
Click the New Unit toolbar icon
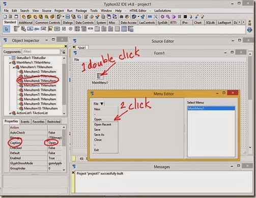[x=5, y=17]
